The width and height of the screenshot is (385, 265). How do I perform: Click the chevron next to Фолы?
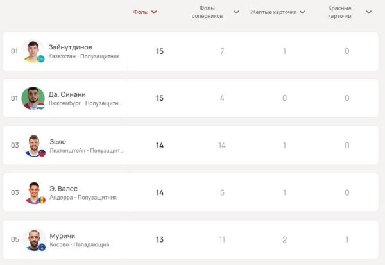[154, 12]
